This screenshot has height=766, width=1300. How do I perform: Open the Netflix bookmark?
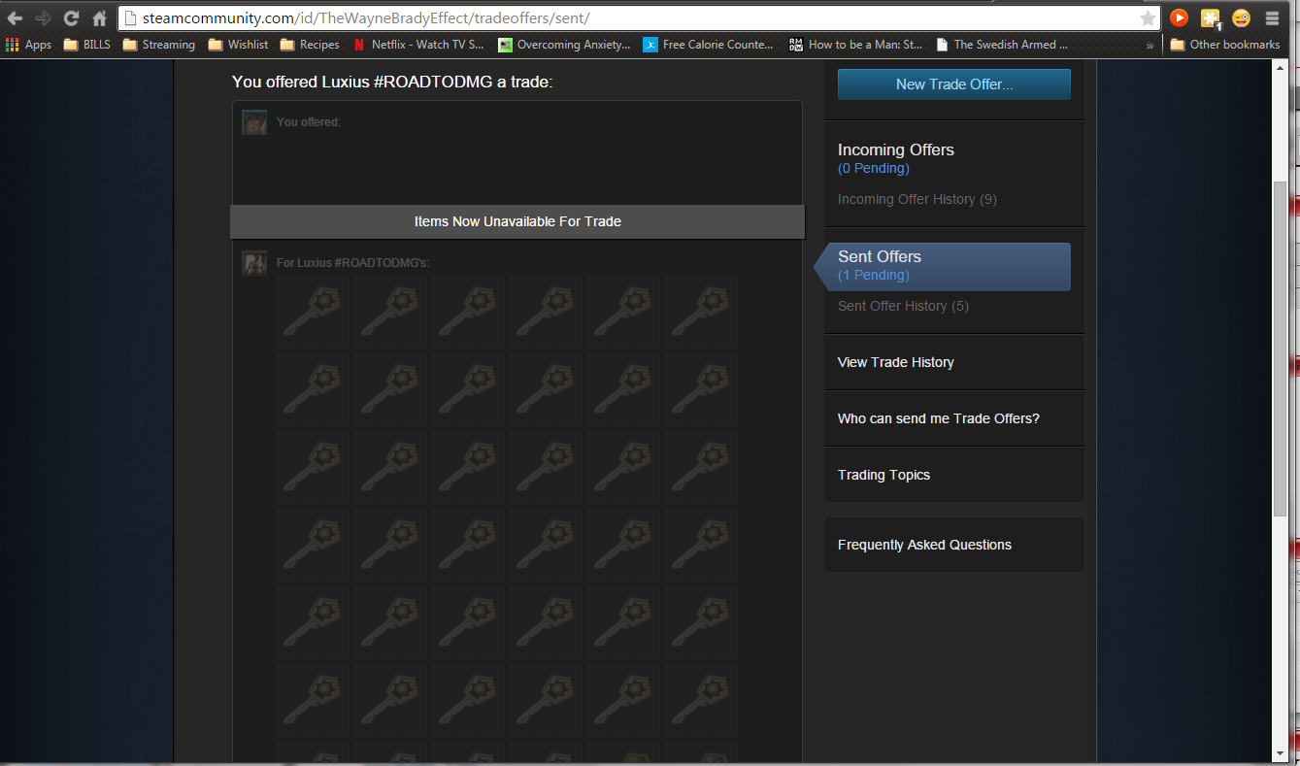pyautogui.click(x=418, y=45)
